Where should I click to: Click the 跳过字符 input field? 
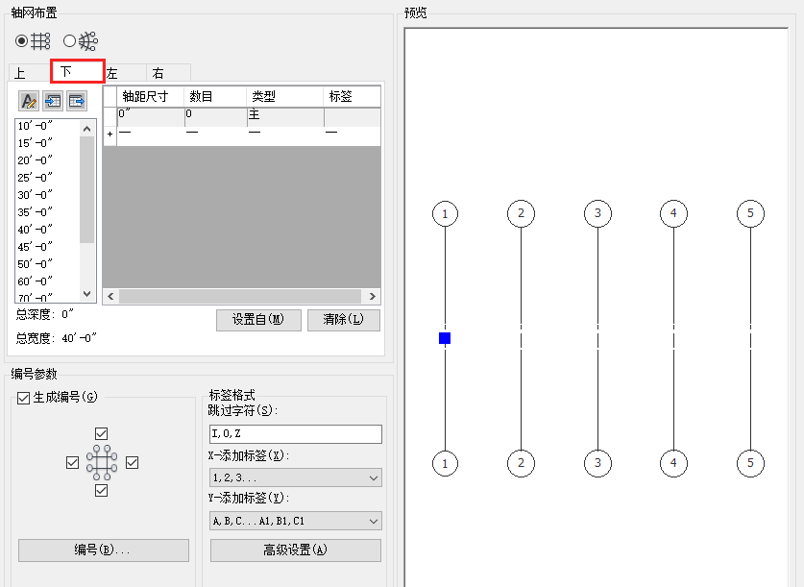click(x=296, y=433)
